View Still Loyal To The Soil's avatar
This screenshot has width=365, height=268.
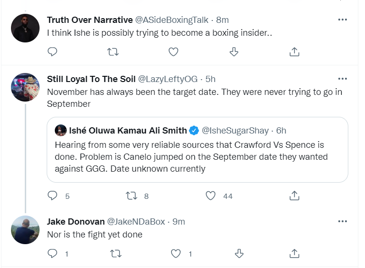pyautogui.click(x=25, y=87)
